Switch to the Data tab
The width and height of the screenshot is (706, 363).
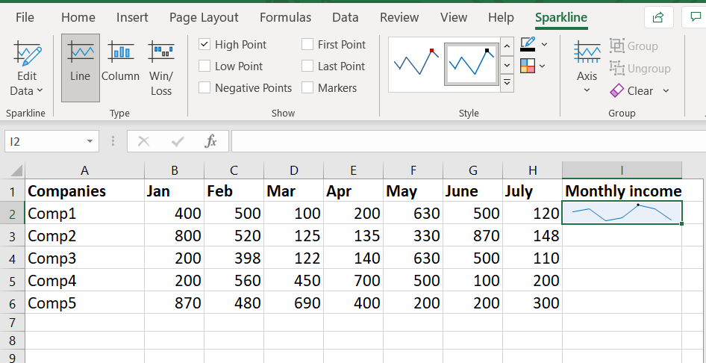(x=346, y=18)
